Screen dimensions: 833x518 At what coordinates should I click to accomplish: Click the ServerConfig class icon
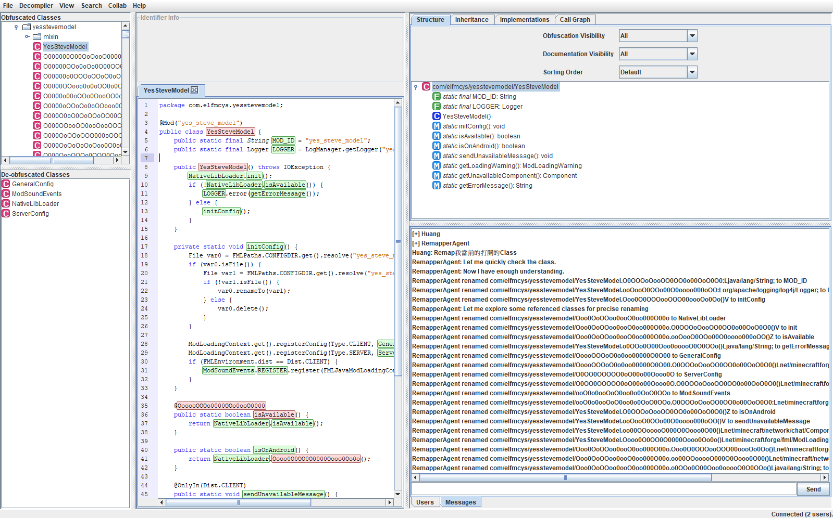tap(6, 213)
